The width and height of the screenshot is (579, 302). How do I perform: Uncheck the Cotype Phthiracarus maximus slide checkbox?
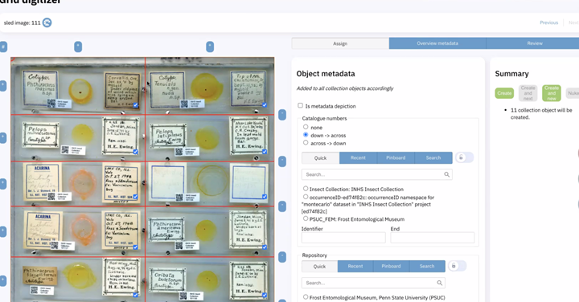pyautogui.click(x=136, y=105)
